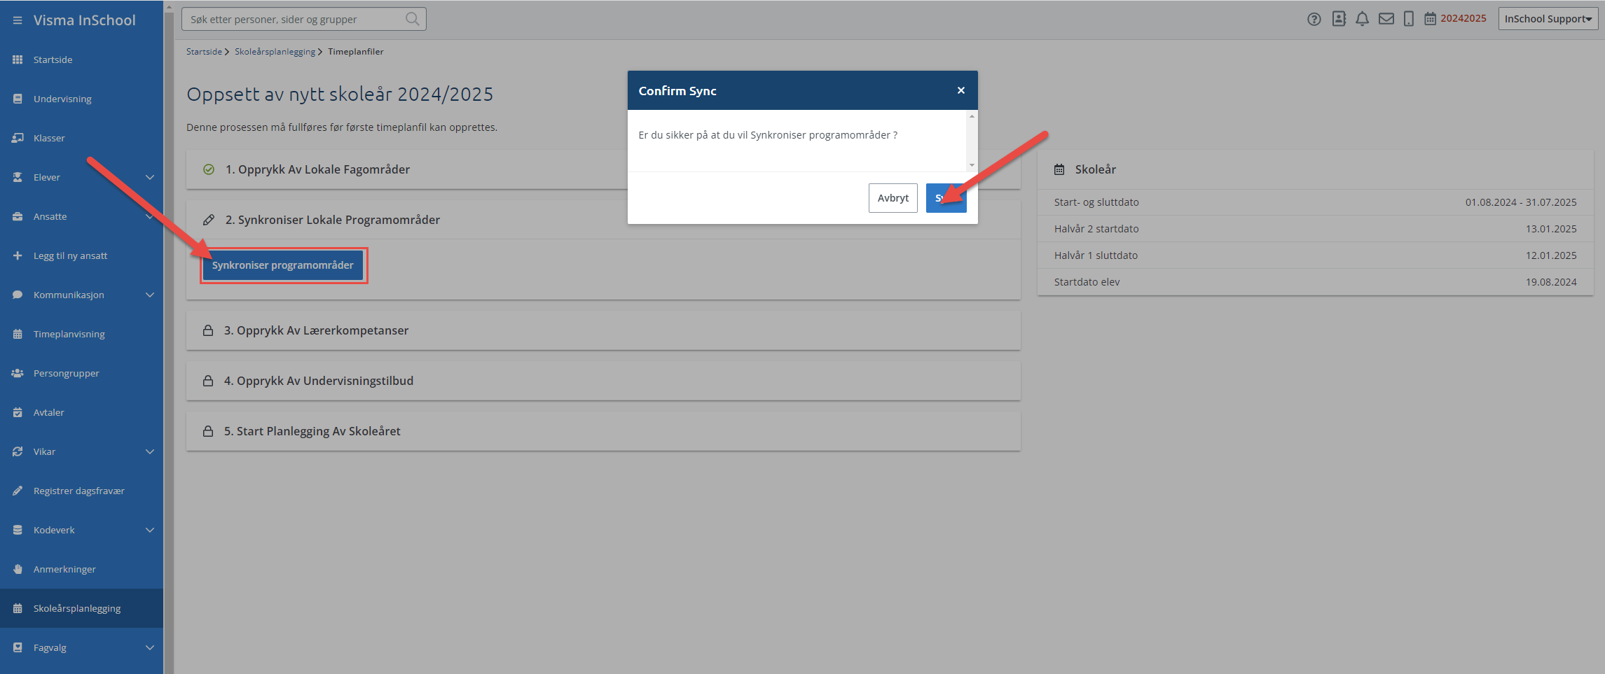Open the Timeplanvisning menu item
1605x674 pixels.
tap(81, 334)
